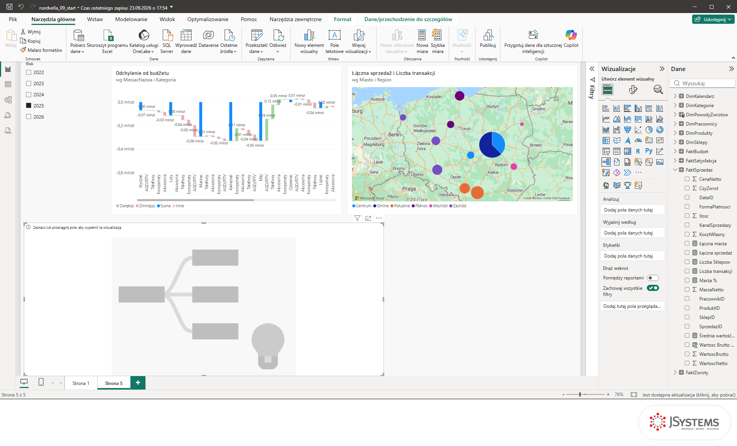Switch to Report view in left sidebar
This screenshot has height=446, width=737.
pyautogui.click(x=8, y=69)
